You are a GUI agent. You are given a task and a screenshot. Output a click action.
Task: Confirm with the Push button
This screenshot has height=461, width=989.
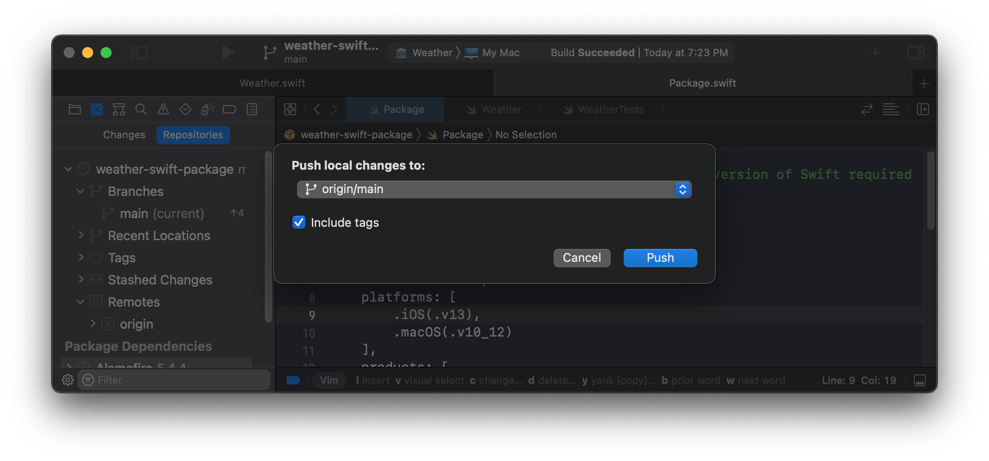point(660,258)
